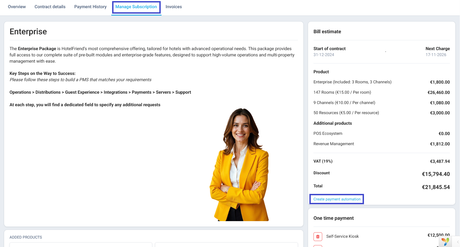
Task: Select the POS Ecosystem additional product
Action: 328,133
